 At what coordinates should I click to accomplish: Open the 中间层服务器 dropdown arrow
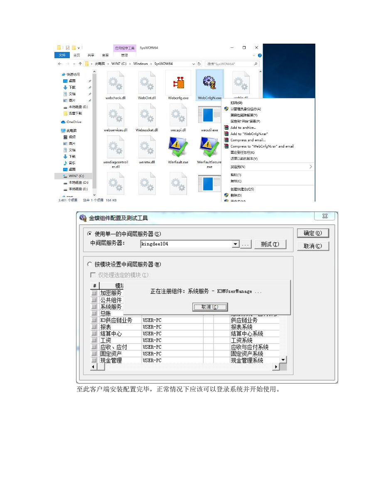tap(235, 244)
